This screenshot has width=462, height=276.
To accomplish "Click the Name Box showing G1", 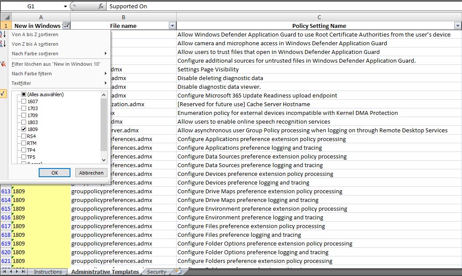I will coord(31,6).
